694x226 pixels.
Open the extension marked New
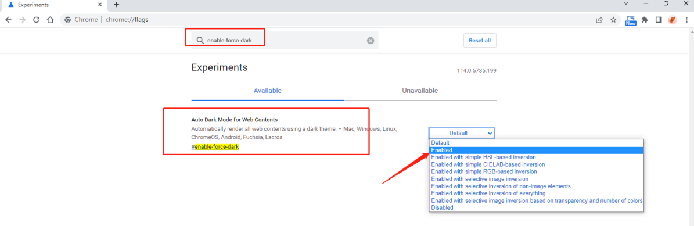[630, 20]
